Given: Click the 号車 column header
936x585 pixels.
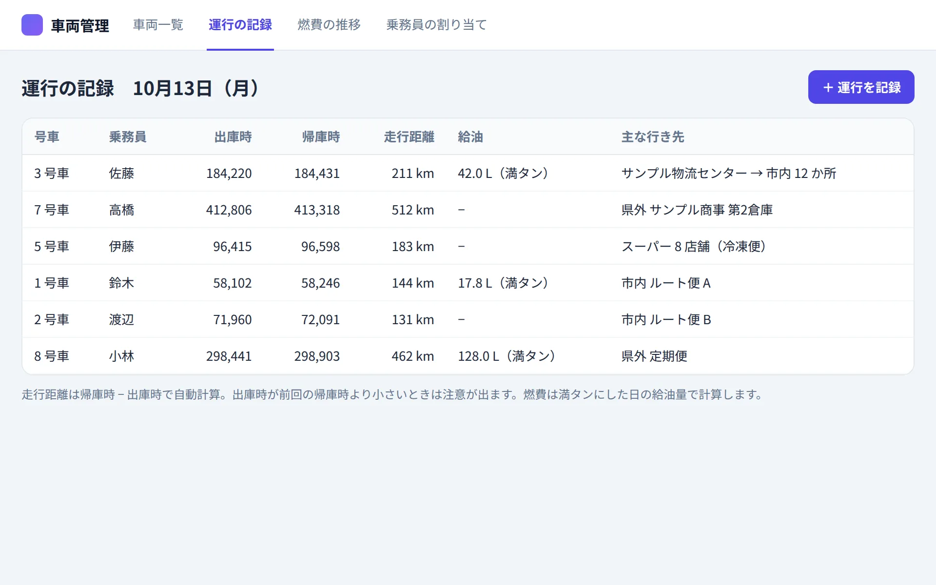Looking at the screenshot, I should point(47,137).
